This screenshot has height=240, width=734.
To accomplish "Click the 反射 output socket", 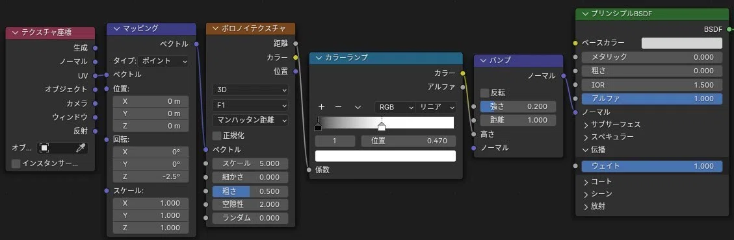I will point(96,131).
